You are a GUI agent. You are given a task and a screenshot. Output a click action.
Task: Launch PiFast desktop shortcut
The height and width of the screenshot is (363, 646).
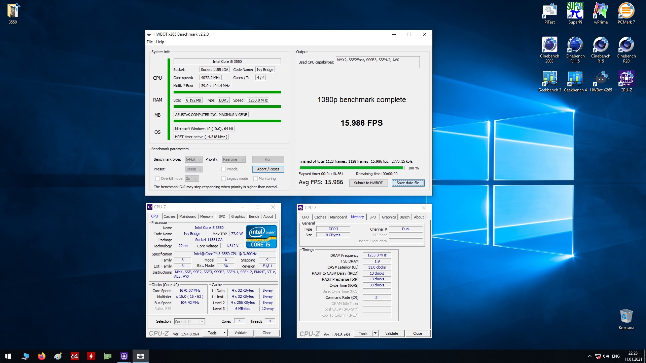point(549,13)
